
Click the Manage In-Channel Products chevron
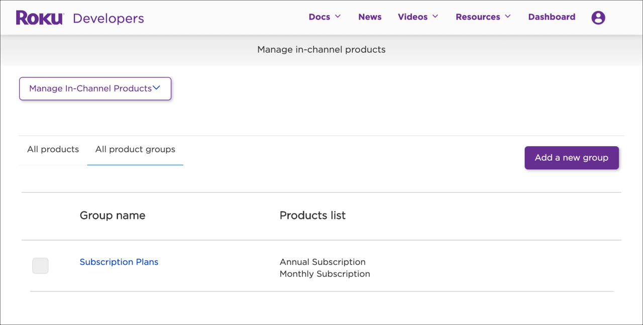tap(156, 87)
